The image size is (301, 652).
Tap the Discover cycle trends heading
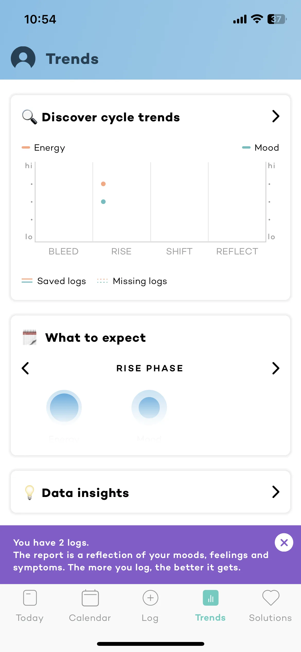[x=111, y=117]
